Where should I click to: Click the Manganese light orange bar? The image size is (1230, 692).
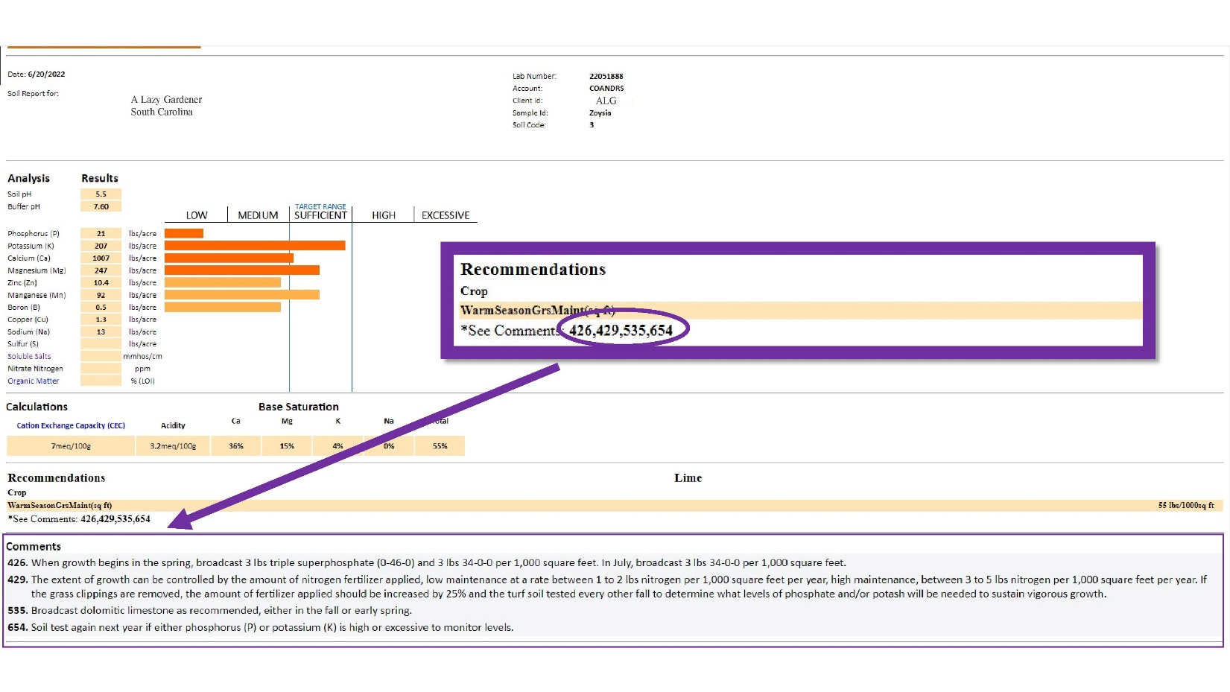point(242,295)
